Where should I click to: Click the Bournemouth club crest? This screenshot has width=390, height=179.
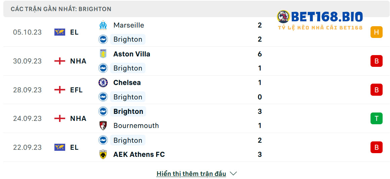pyautogui.click(x=103, y=126)
